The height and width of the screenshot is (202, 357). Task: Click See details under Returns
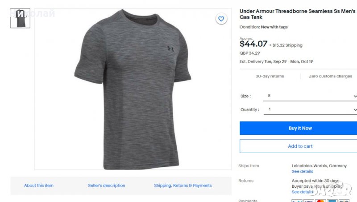pos(303,192)
